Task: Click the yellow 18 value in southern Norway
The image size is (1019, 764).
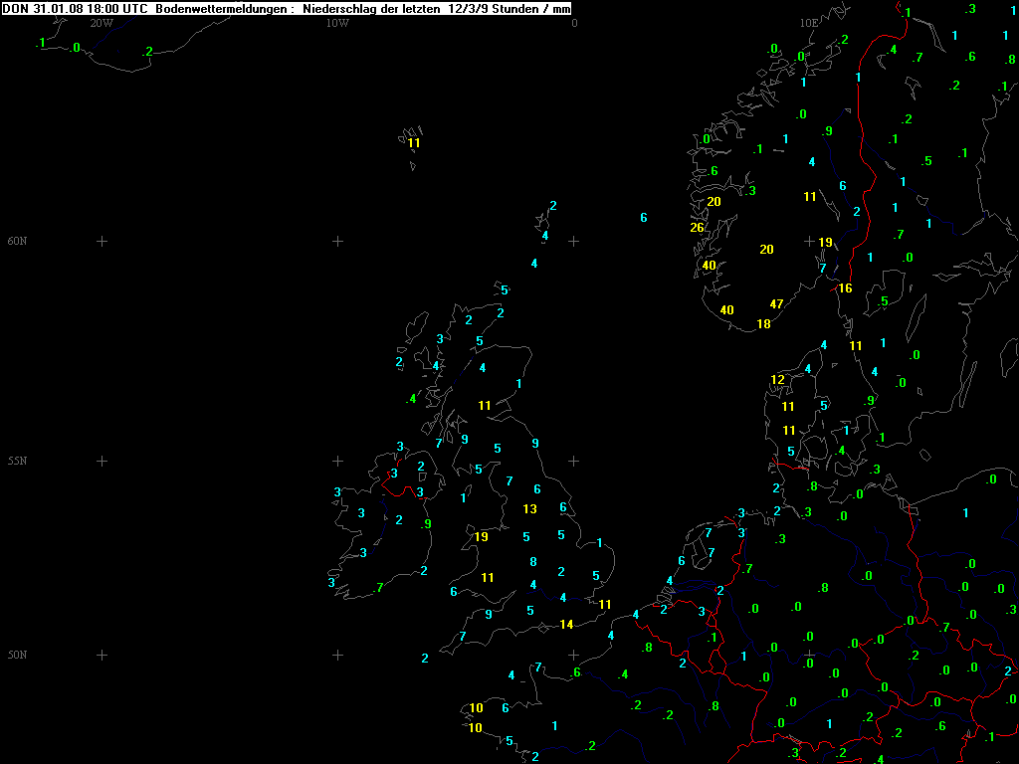Action: pyautogui.click(x=763, y=324)
